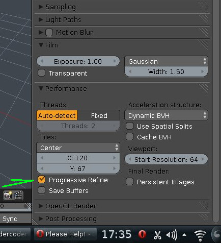The height and width of the screenshot is (243, 221).
Task: Click the grayed Threads: 2 field
Action: click(x=78, y=126)
